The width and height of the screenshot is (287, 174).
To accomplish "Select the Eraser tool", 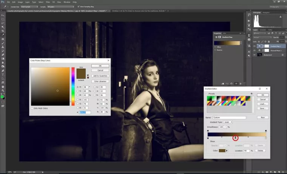I will tap(3, 55).
